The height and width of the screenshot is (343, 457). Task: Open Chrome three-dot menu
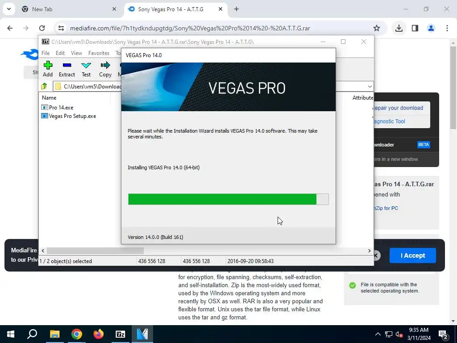(x=447, y=28)
